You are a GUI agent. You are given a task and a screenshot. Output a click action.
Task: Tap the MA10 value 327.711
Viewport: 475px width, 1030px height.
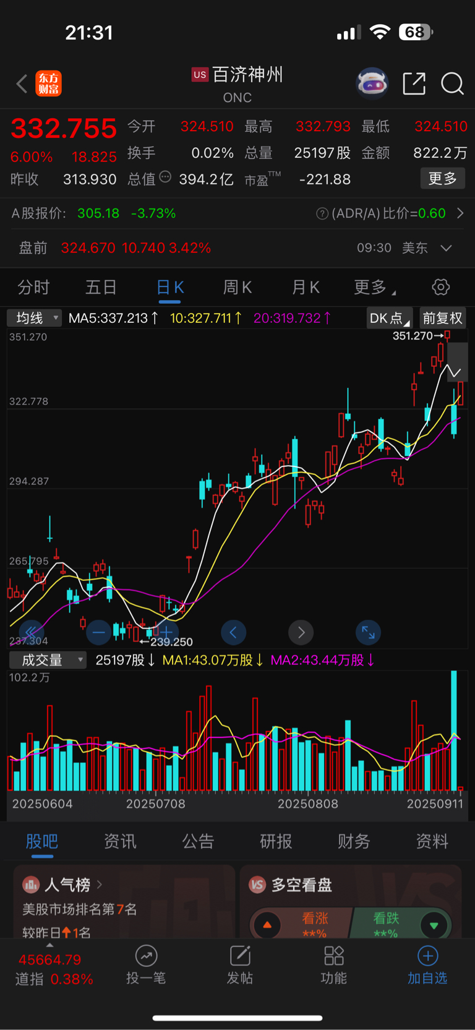(x=206, y=318)
